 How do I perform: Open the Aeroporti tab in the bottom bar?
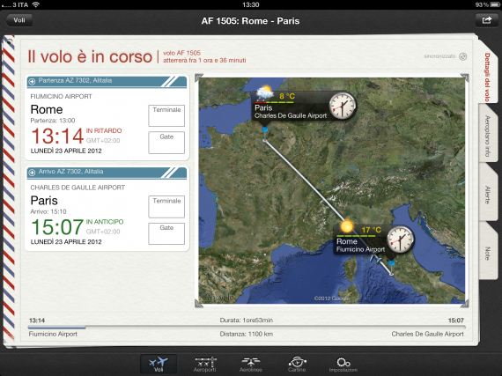click(x=205, y=365)
